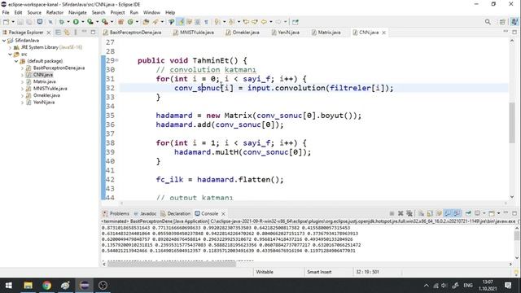The width and height of the screenshot is (521, 293).
Task: Switch to Matrix.java editor tab
Action: pos(326,33)
